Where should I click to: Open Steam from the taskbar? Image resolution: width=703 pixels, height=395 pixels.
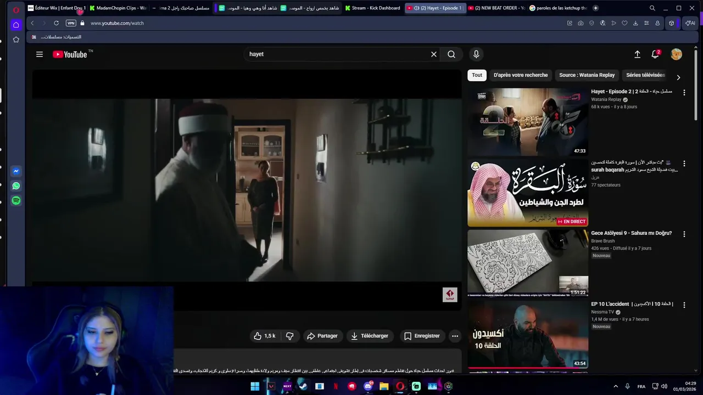[x=303, y=386]
